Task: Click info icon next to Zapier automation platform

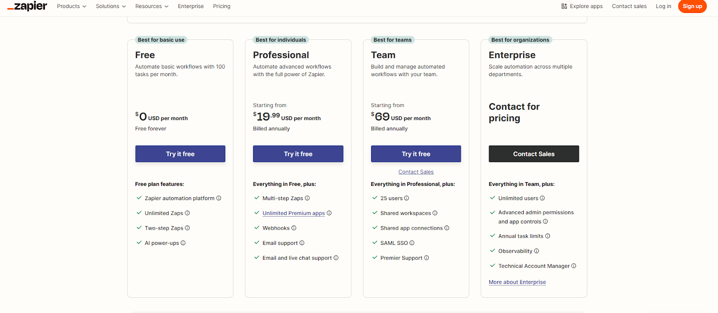Action: pyautogui.click(x=219, y=198)
